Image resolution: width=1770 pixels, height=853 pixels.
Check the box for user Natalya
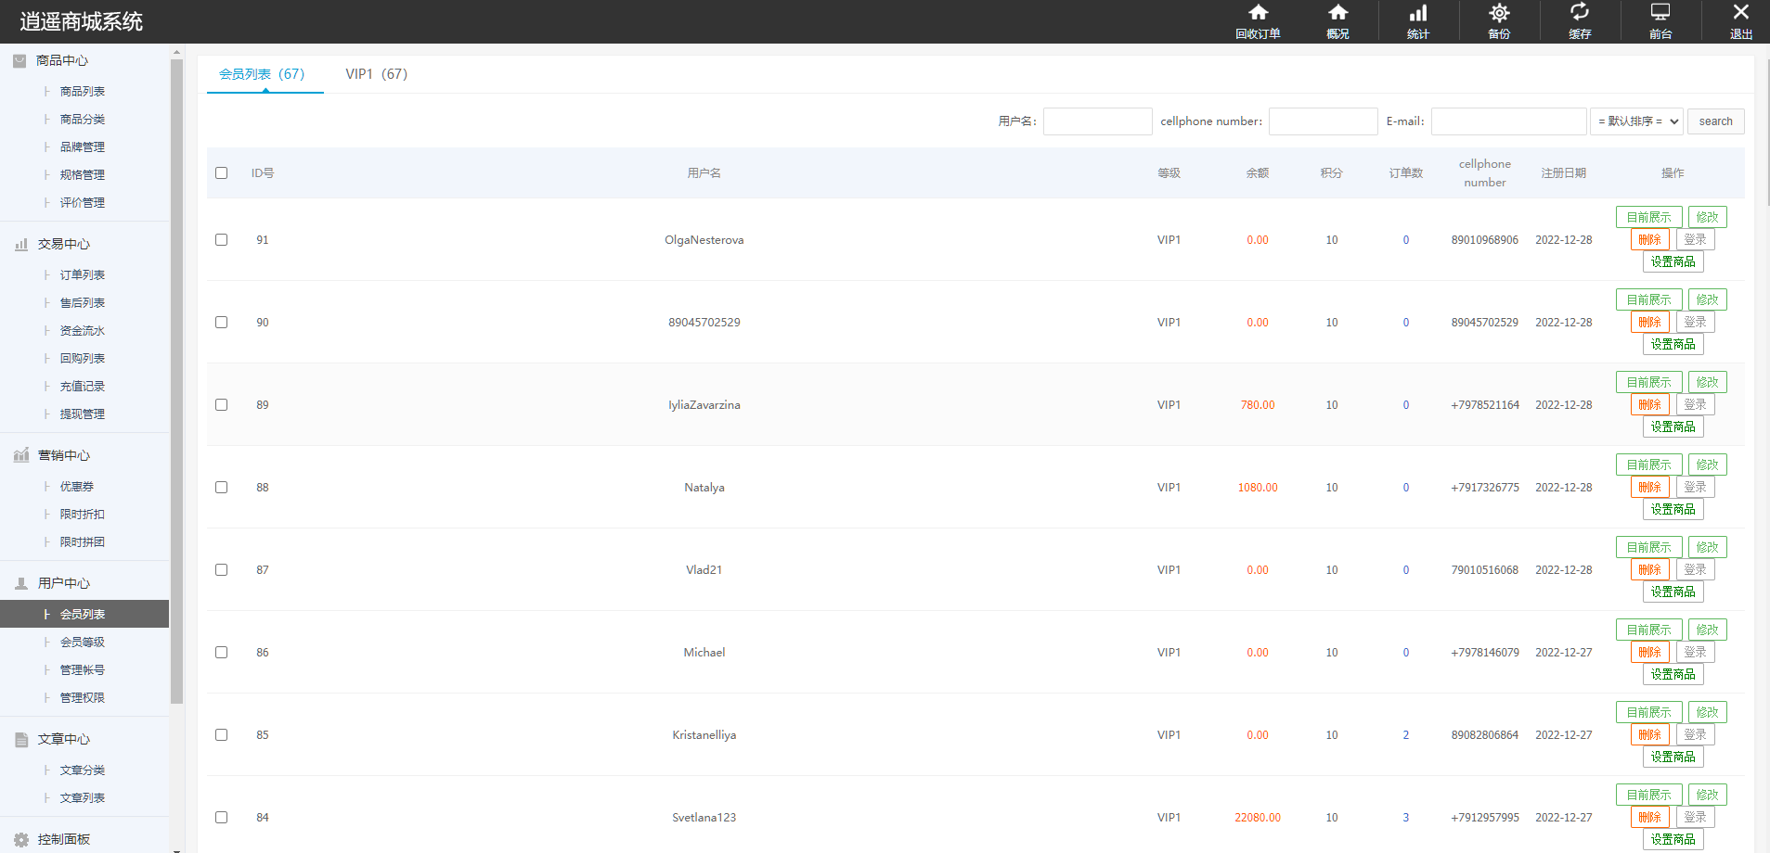point(221,488)
